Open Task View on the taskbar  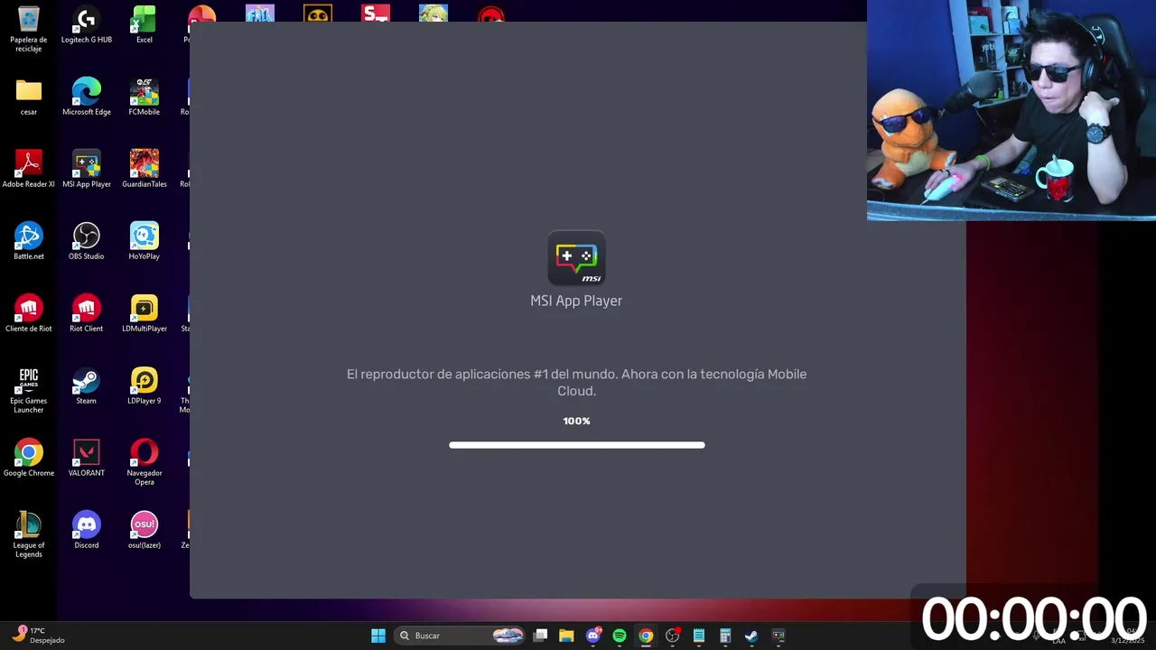point(540,636)
